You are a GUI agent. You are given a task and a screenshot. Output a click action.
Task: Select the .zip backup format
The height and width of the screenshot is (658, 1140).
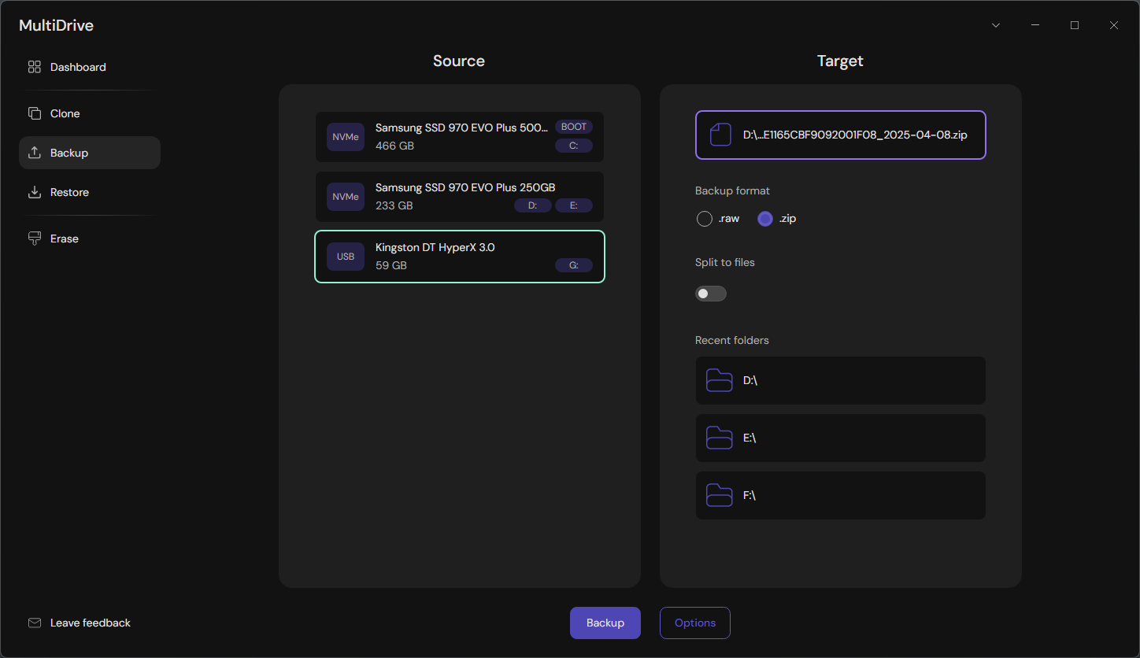tap(764, 218)
